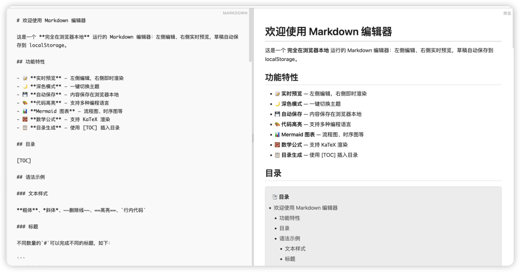Click the large 目录 heading in the preview
Screen dimensions: 520x272
273,173
